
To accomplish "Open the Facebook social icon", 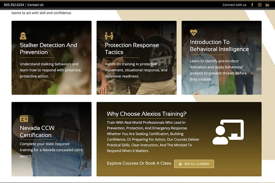I will (252, 5).
